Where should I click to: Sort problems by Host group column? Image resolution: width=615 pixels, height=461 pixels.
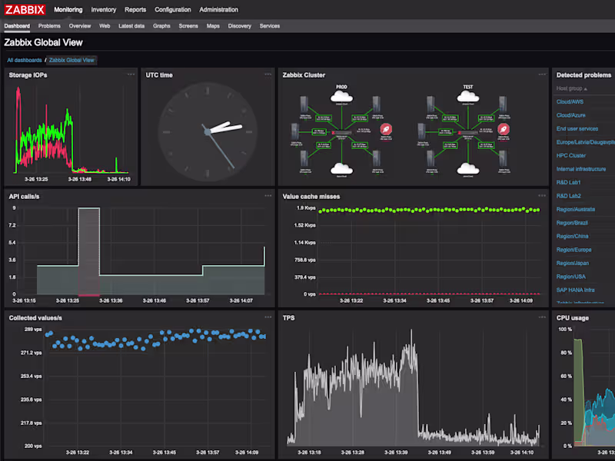pyautogui.click(x=571, y=88)
